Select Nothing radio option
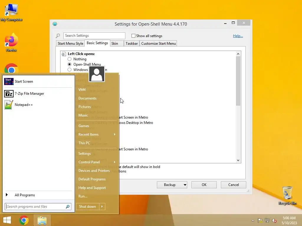The width and height of the screenshot is (302, 226). [x=70, y=59]
